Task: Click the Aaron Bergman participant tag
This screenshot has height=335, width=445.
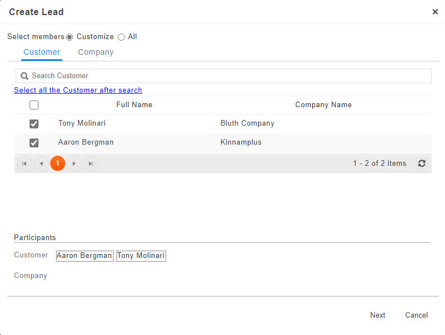Action: point(84,256)
